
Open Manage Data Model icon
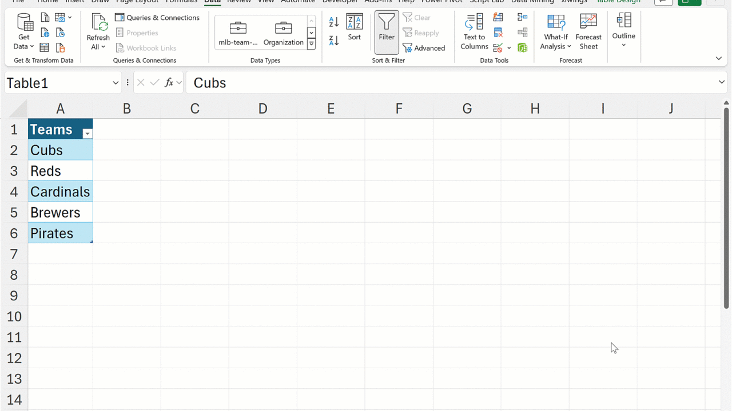[522, 48]
